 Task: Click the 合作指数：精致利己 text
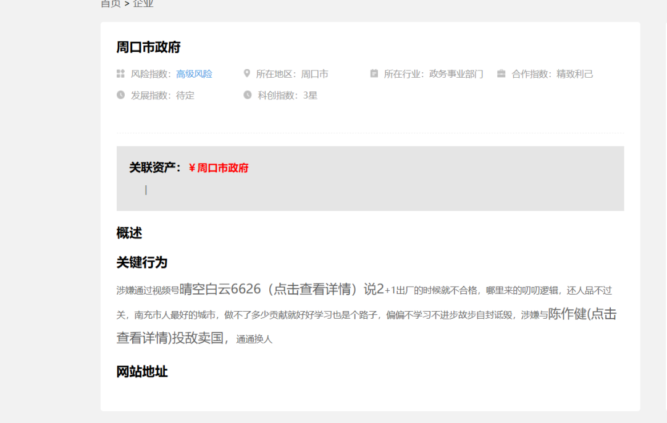552,74
